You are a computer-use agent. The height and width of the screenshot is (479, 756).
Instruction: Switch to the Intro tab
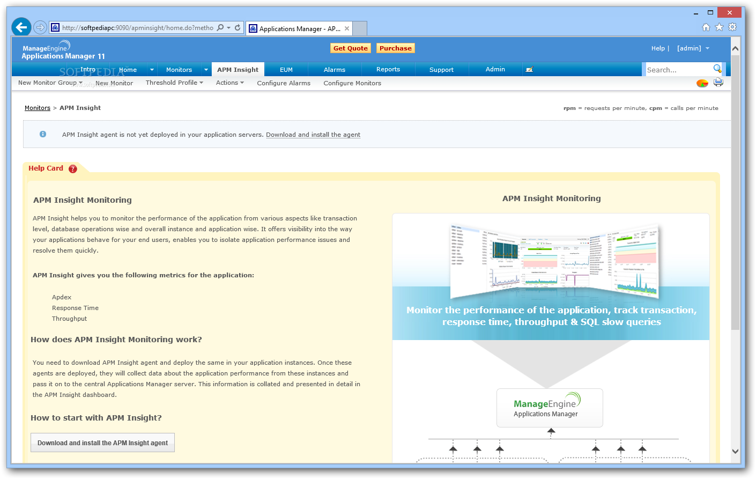point(88,70)
